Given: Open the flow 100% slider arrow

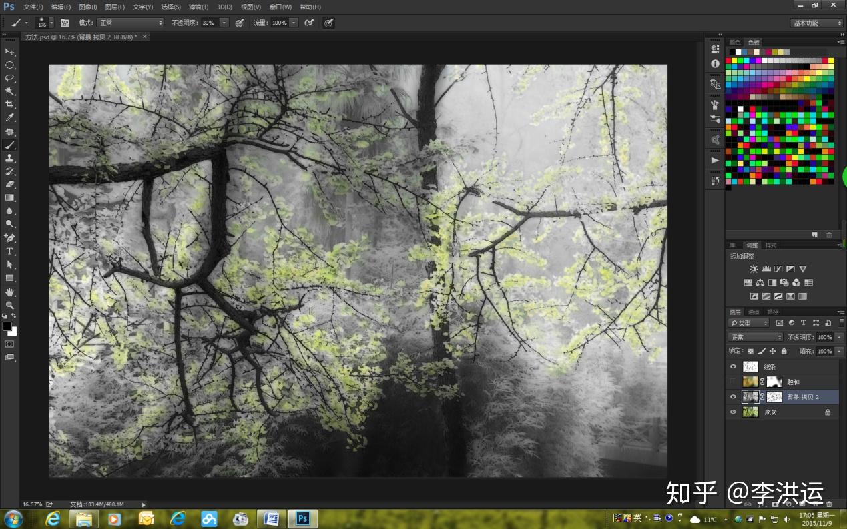Looking at the screenshot, I should coord(294,23).
